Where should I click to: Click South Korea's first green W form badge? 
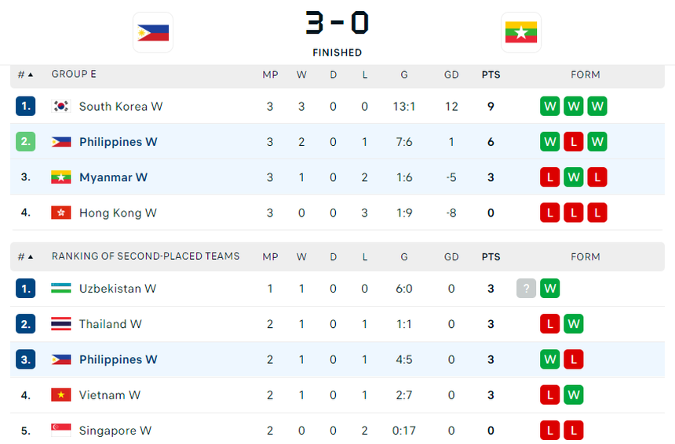tap(549, 106)
